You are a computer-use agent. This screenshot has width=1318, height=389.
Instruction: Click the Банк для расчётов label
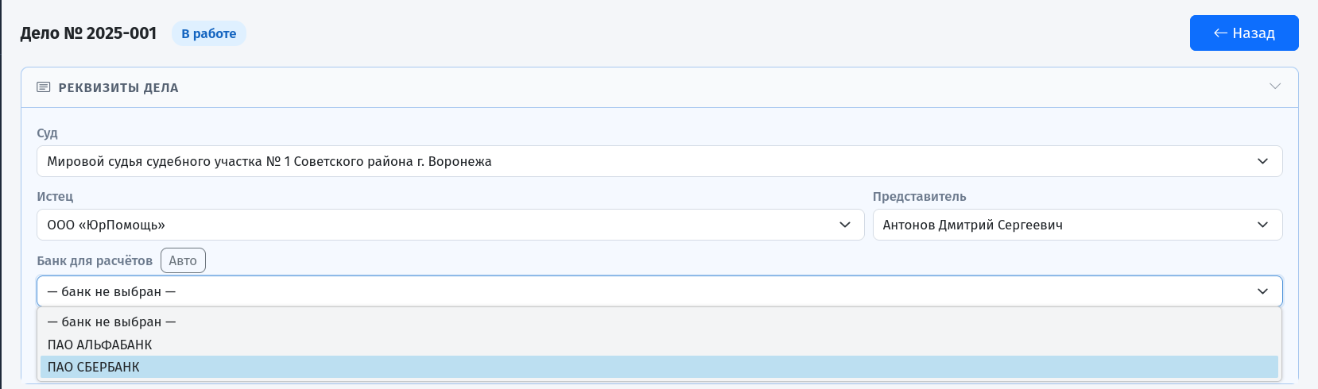[x=95, y=260]
